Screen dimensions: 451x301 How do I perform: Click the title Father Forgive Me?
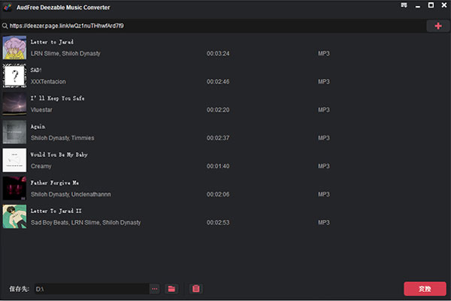coord(55,183)
